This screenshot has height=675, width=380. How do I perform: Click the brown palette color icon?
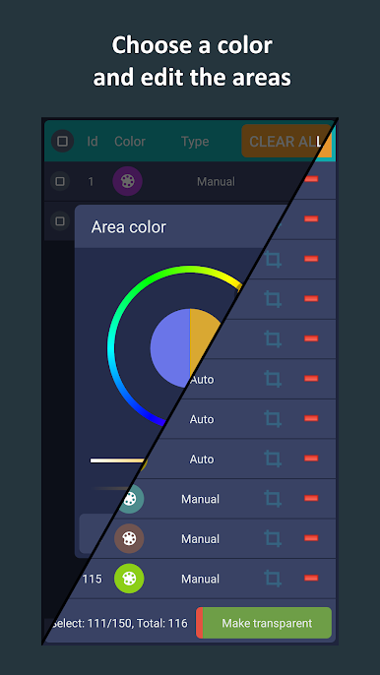128,538
